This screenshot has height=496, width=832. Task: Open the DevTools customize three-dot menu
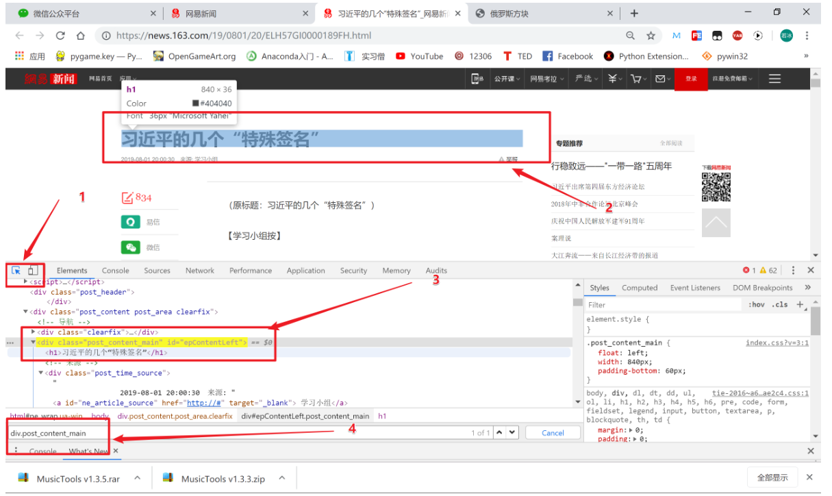[793, 271]
